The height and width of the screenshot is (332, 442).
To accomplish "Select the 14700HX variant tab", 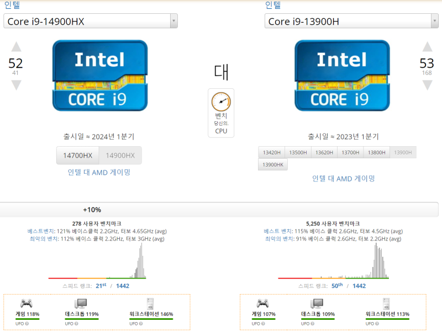I will tap(78, 156).
